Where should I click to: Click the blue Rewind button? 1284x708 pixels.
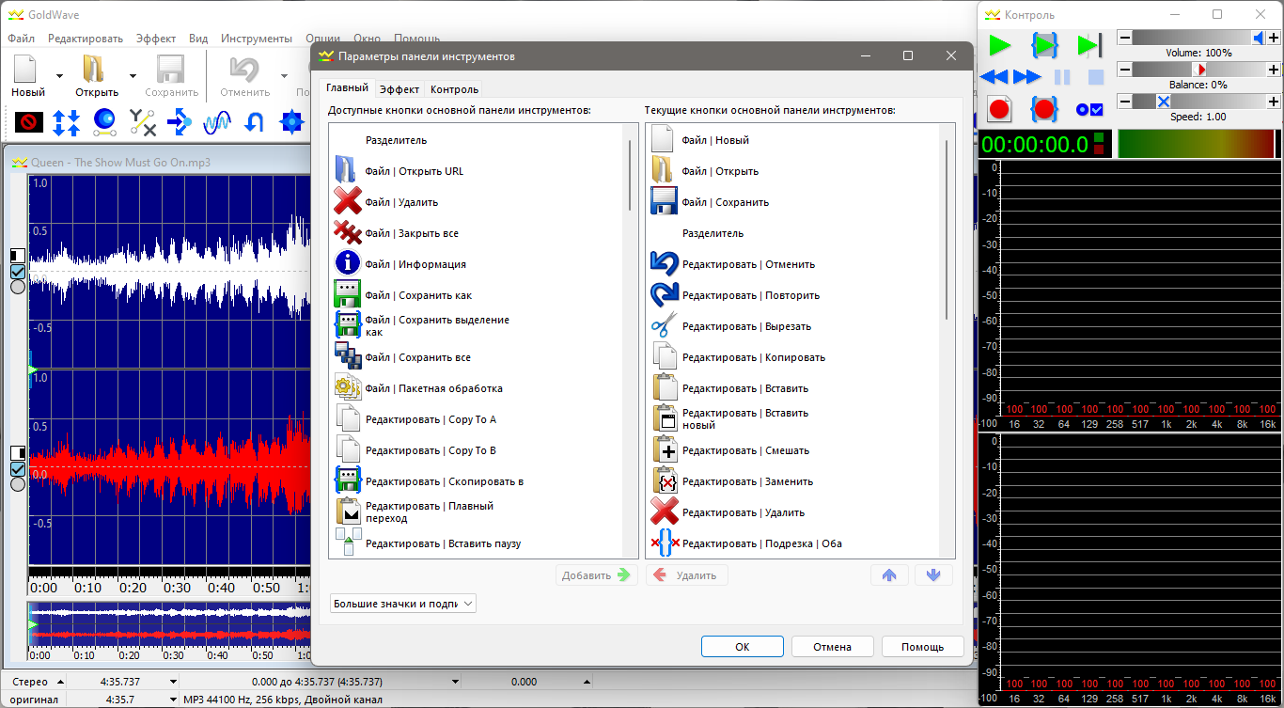994,77
